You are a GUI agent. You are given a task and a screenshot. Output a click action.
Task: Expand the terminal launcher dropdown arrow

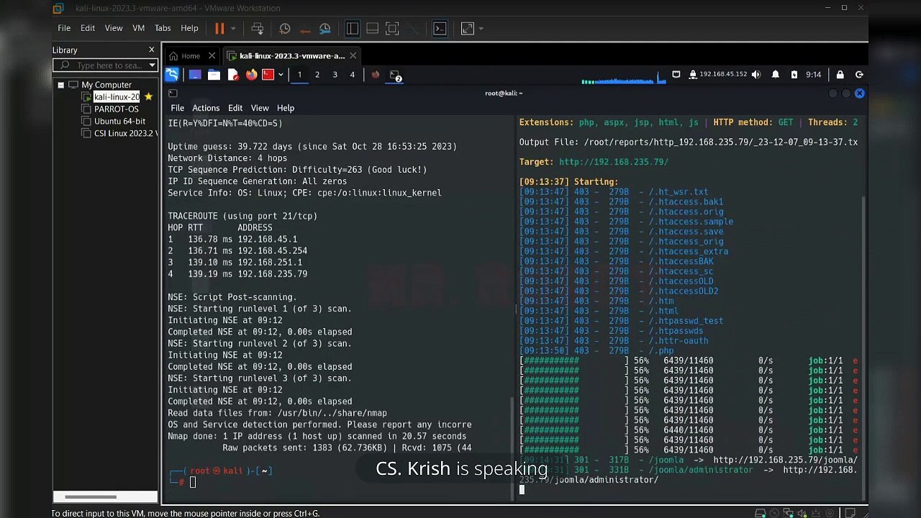pos(281,75)
